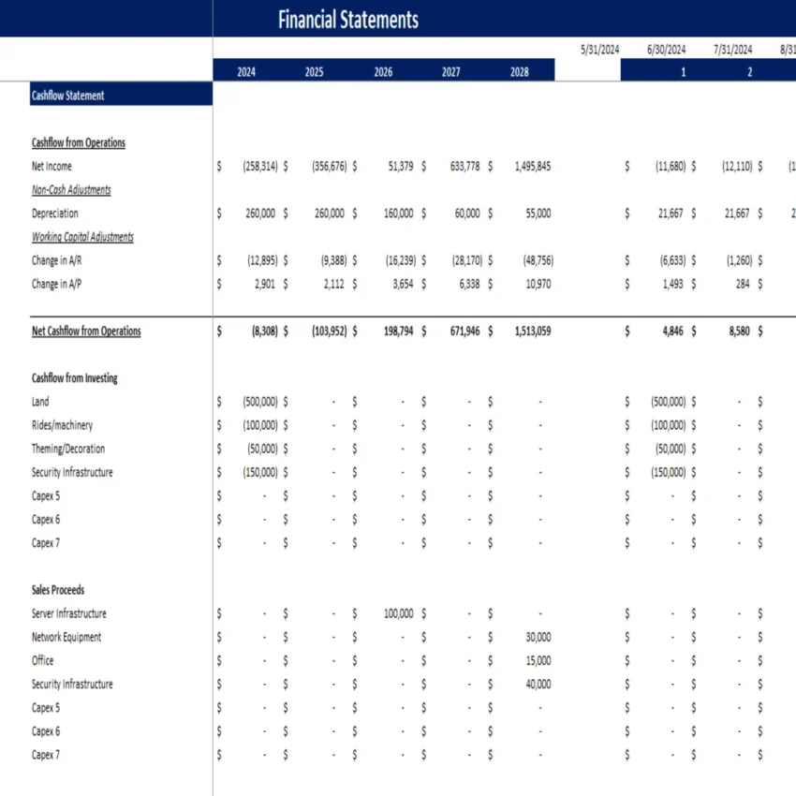Select the Land row label

(x=40, y=401)
